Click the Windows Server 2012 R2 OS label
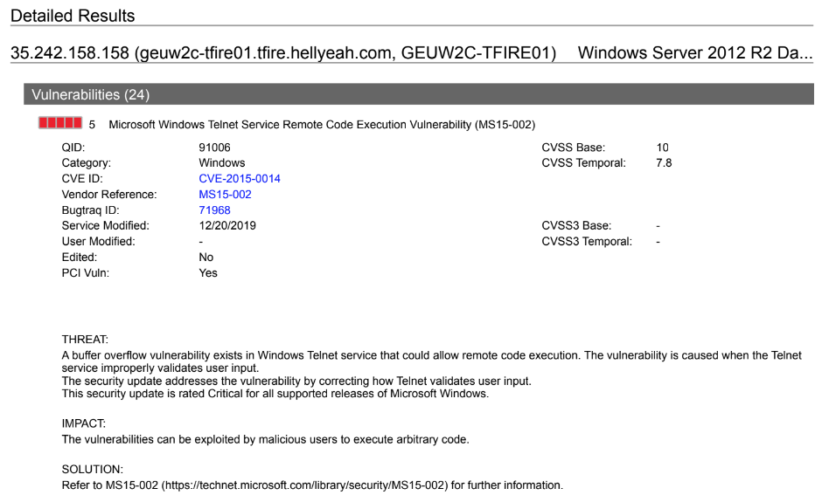The width and height of the screenshot is (836, 502). [694, 52]
